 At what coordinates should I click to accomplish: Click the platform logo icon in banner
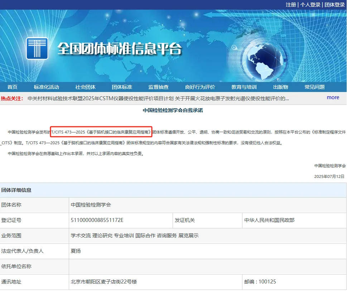click(x=37, y=48)
